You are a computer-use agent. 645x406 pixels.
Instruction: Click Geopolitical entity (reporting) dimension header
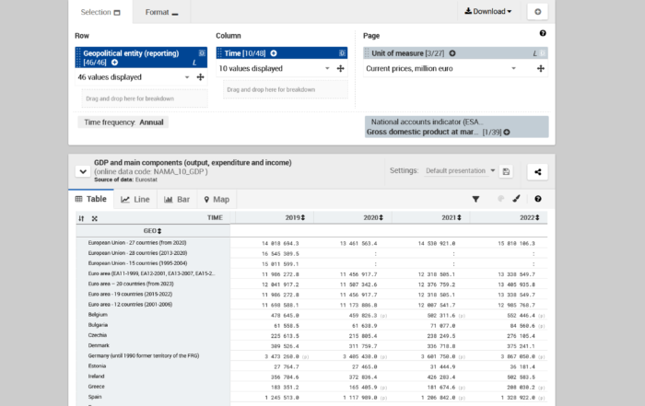tap(141, 57)
